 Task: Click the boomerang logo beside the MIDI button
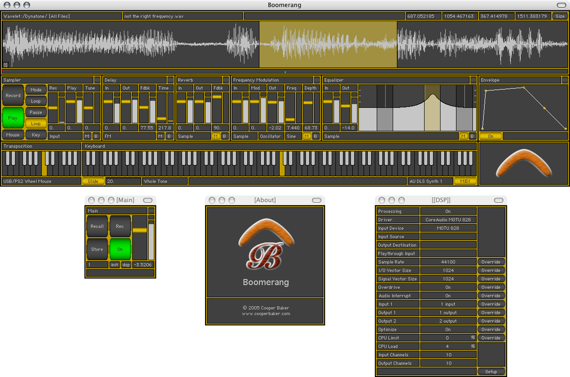[x=523, y=163]
